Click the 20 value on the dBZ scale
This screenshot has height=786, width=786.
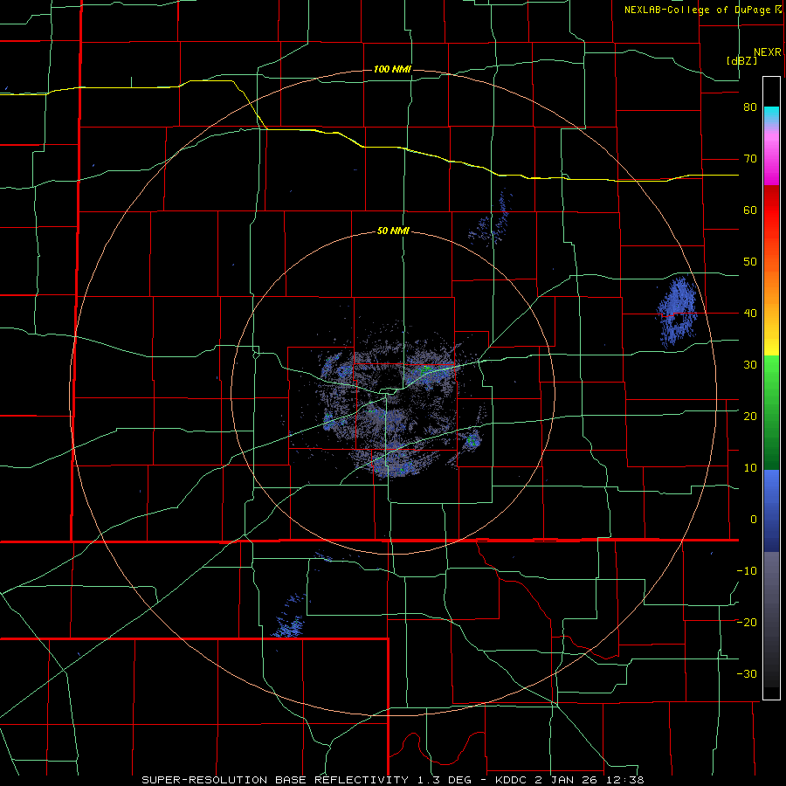[x=750, y=417]
